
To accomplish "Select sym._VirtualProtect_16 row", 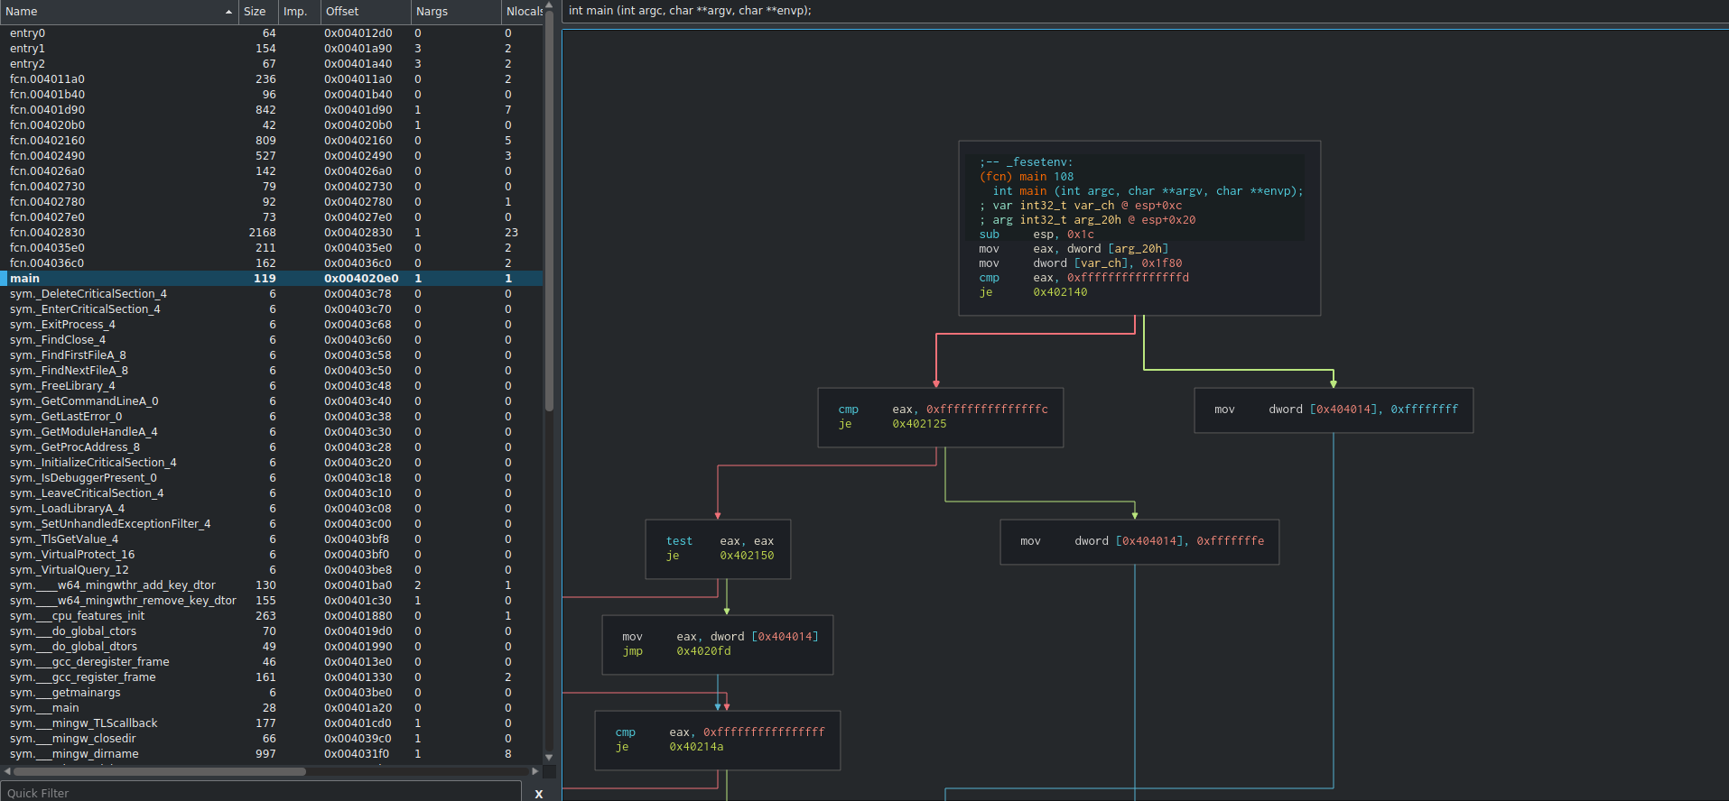I will (x=272, y=555).
